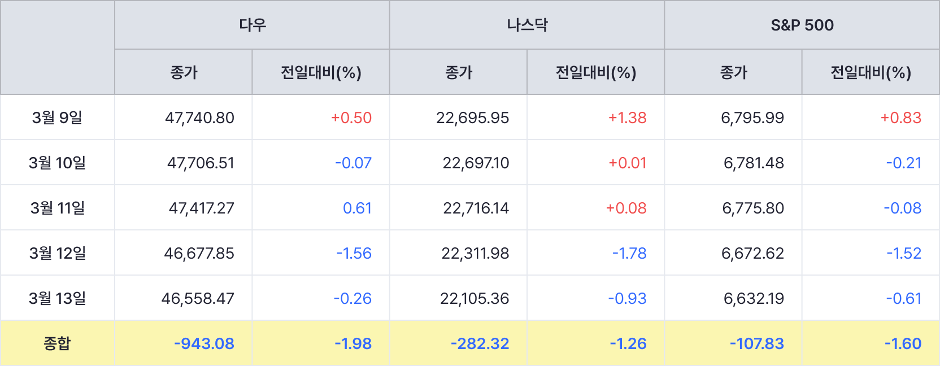Screen dimensions: 940x366
Task: Select the 3월 12일 date cell
Action: (x=57, y=253)
